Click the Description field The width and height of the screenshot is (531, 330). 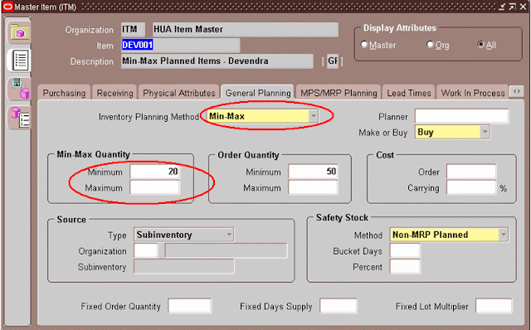coord(217,61)
